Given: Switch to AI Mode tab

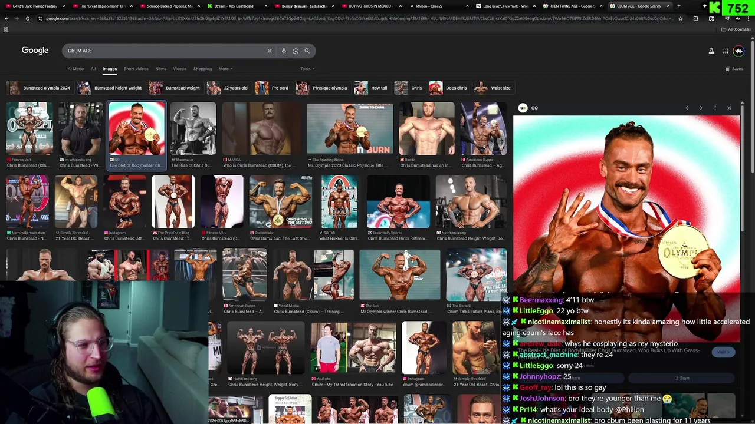Looking at the screenshot, I should [75, 69].
